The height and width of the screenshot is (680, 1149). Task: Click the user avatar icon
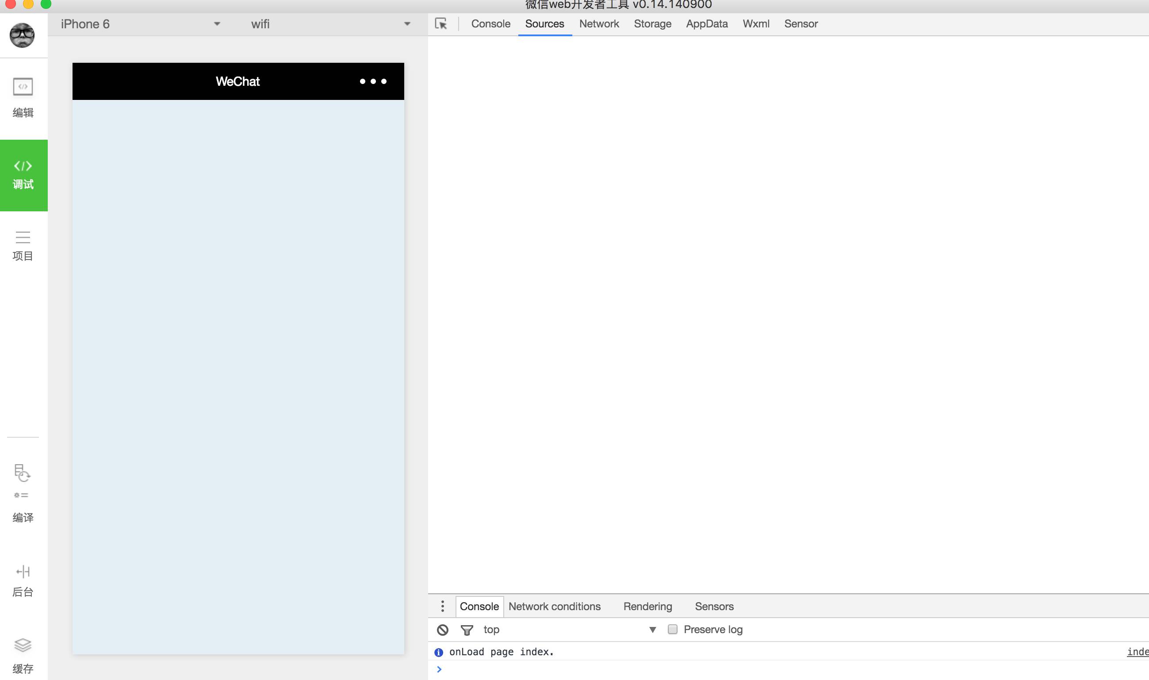coord(22,35)
